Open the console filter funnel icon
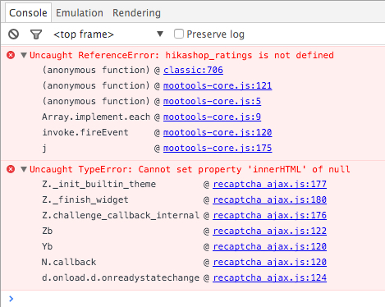Image resolution: width=385 pixels, height=307 pixels. click(x=36, y=34)
